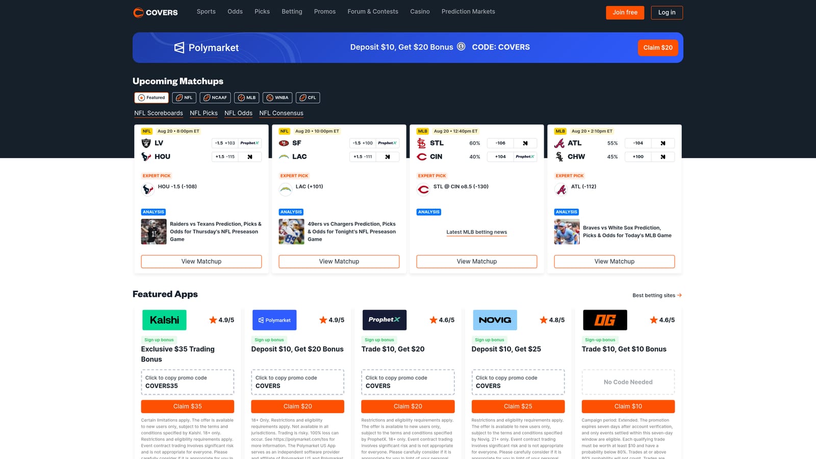Open the Promos menu
Viewport: 816px width, 459px height.
[325, 11]
